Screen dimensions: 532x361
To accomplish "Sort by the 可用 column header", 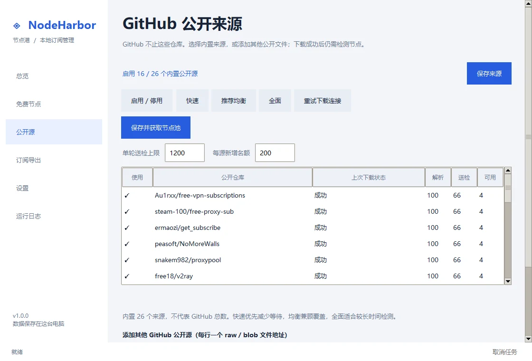I will [x=490, y=178].
